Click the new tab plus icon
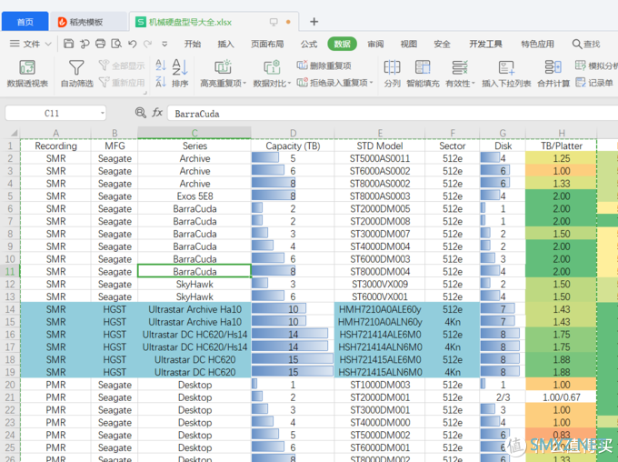This screenshot has height=462, width=618. [x=314, y=22]
